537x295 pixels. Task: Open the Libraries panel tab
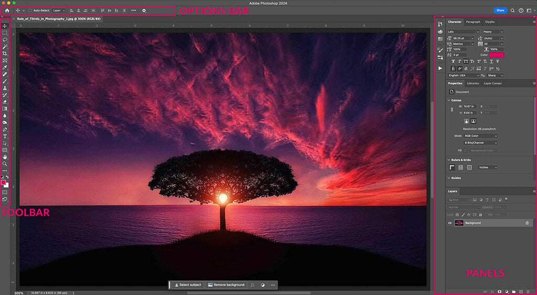pyautogui.click(x=472, y=83)
